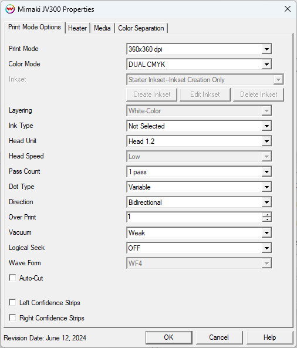This screenshot has height=348, width=297.
Task: Click the Cancel button
Action: click(x=219, y=337)
